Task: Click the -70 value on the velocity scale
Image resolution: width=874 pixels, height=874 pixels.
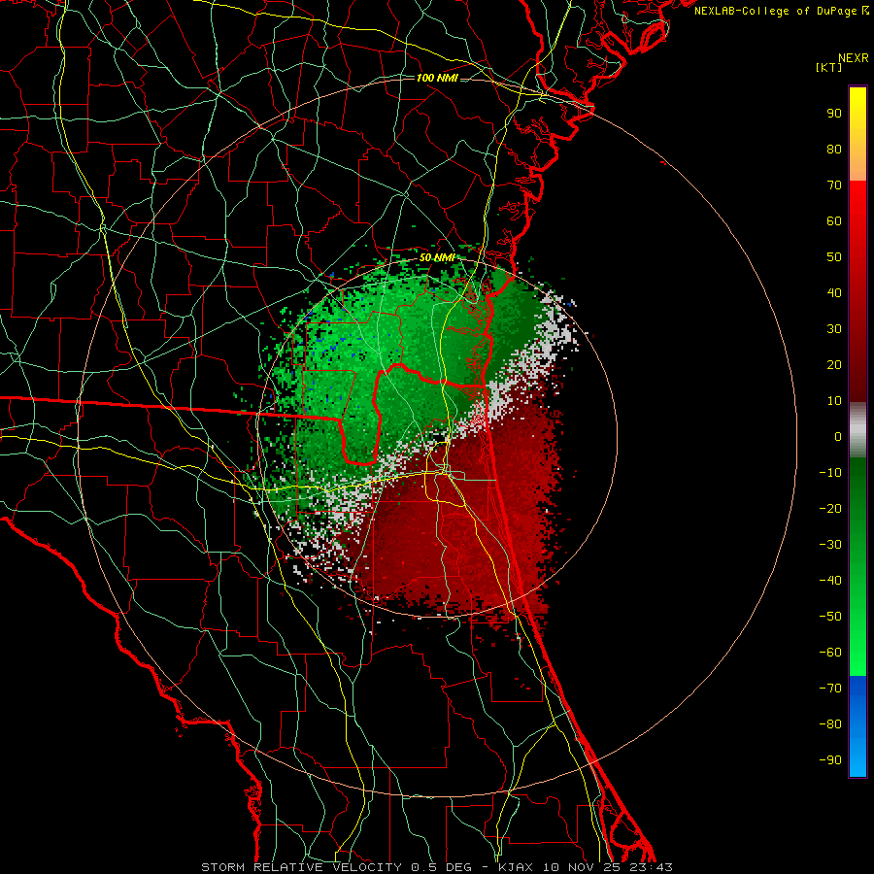Action: coord(830,689)
